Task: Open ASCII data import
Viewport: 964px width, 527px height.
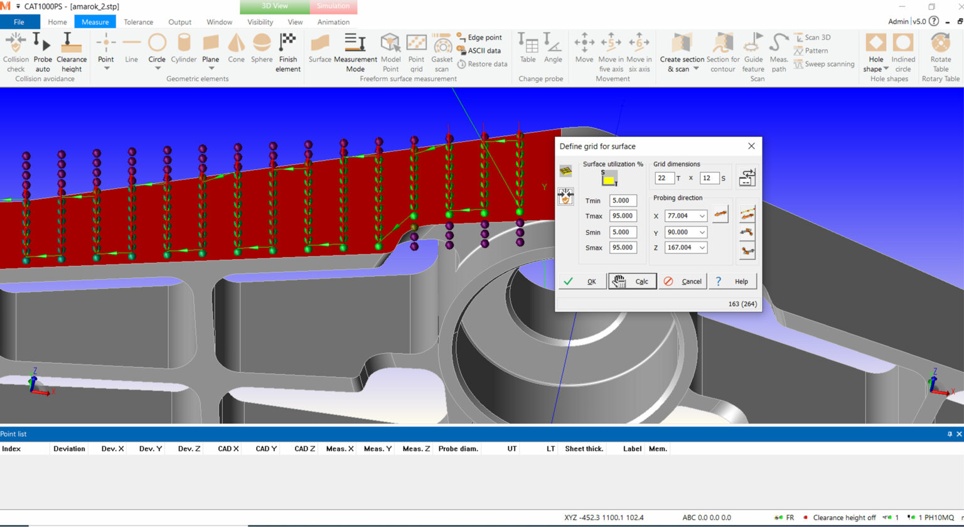Action: pyautogui.click(x=479, y=51)
